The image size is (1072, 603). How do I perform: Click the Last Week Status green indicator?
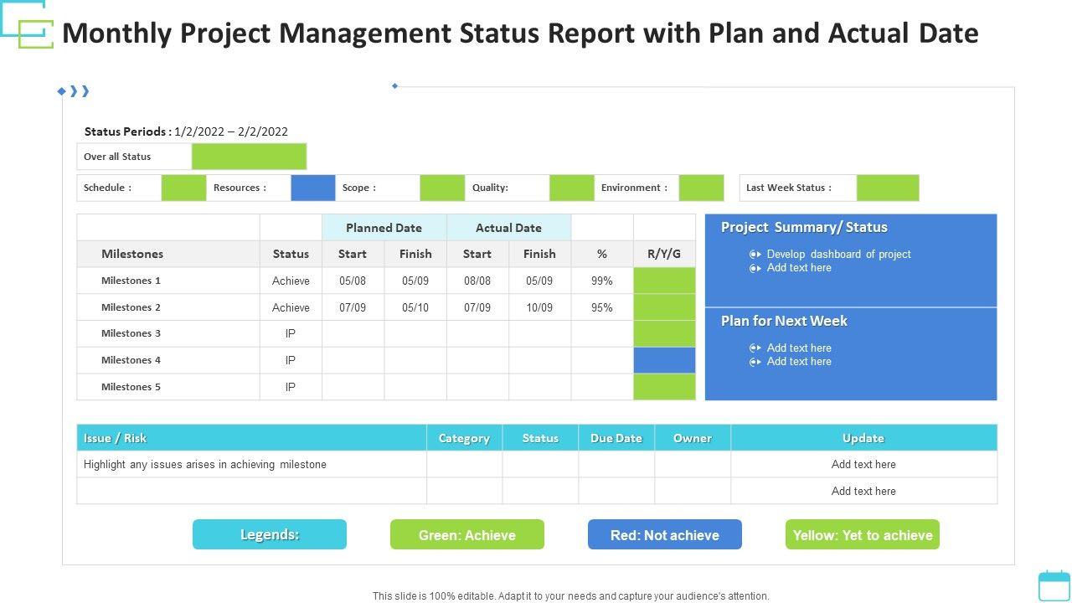[x=887, y=188]
